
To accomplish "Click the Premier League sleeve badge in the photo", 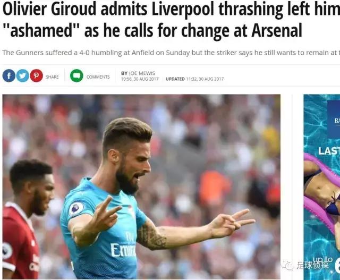I will tap(76, 209).
